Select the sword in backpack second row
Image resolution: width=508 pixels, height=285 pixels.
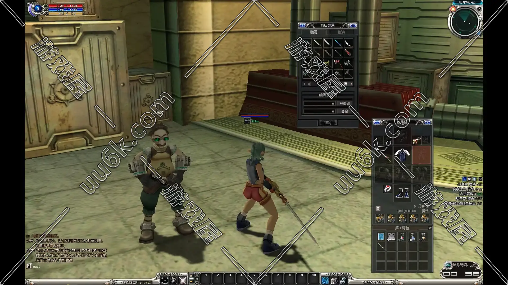tap(381, 247)
